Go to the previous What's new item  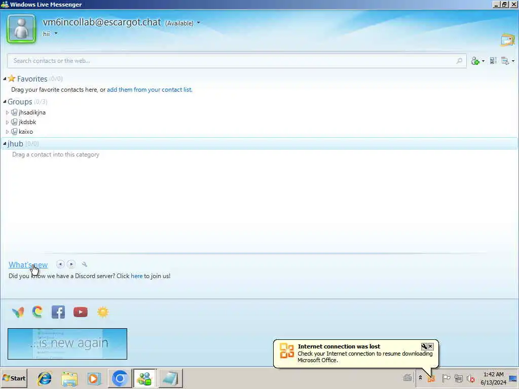pyautogui.click(x=60, y=264)
